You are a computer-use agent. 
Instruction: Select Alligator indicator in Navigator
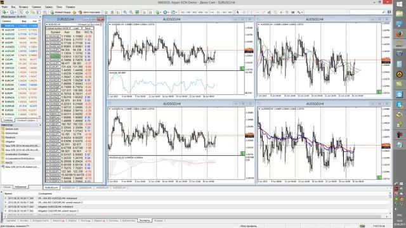click(x=11, y=142)
